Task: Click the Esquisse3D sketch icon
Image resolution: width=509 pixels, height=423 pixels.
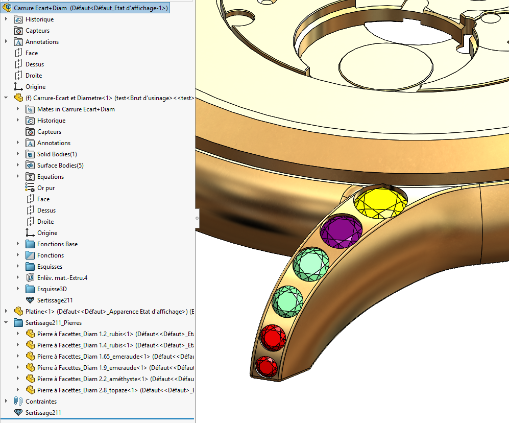Action: pyautogui.click(x=30, y=289)
